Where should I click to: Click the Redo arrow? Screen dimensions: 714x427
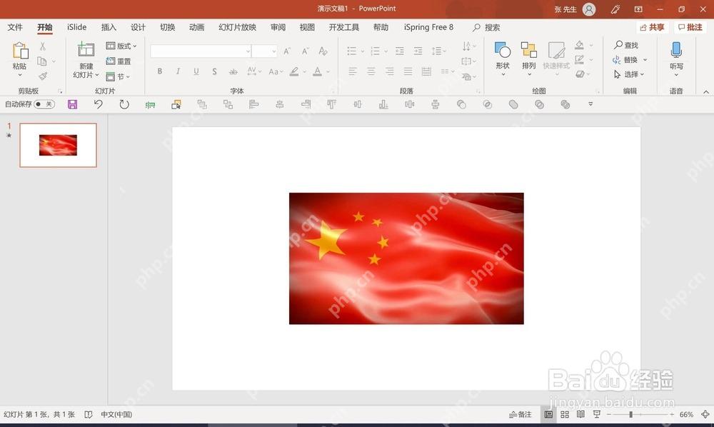point(124,104)
